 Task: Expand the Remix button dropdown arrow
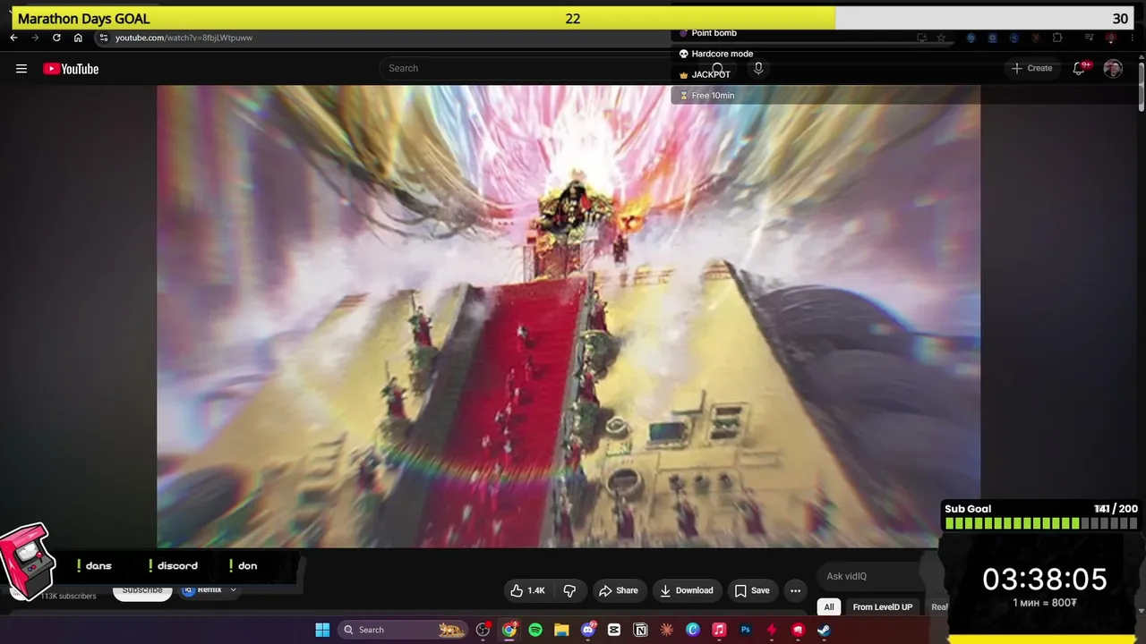[x=233, y=590]
